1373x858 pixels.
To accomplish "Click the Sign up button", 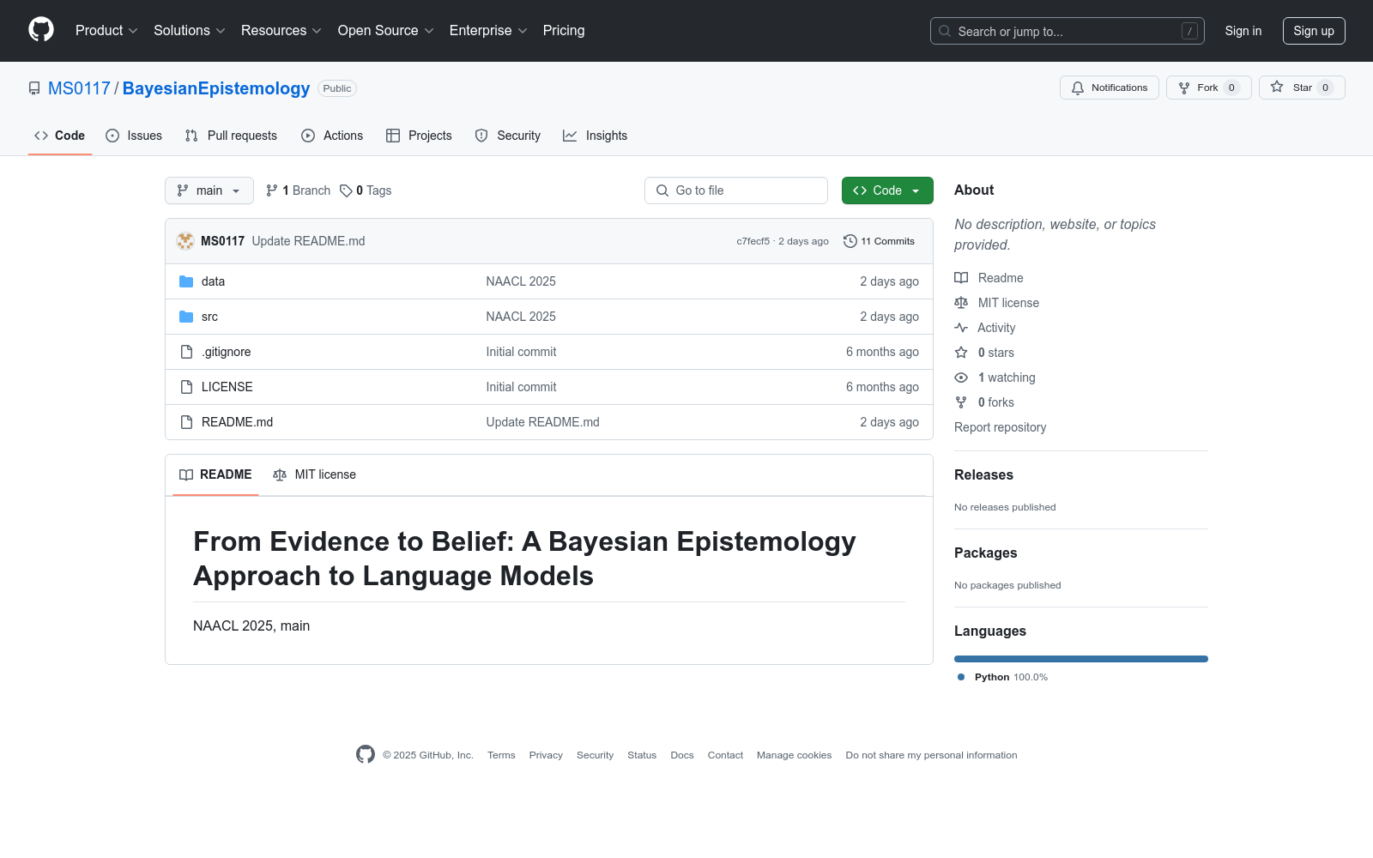I will click(1314, 31).
